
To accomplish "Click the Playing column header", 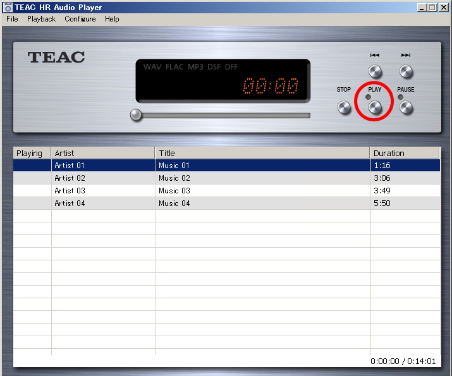I will pos(30,153).
